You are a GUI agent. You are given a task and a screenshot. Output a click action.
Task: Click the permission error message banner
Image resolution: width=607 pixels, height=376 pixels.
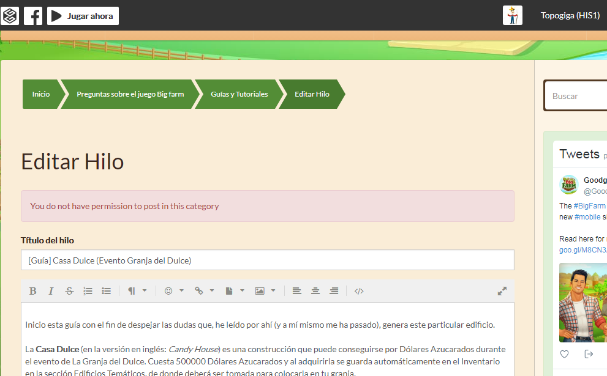268,206
